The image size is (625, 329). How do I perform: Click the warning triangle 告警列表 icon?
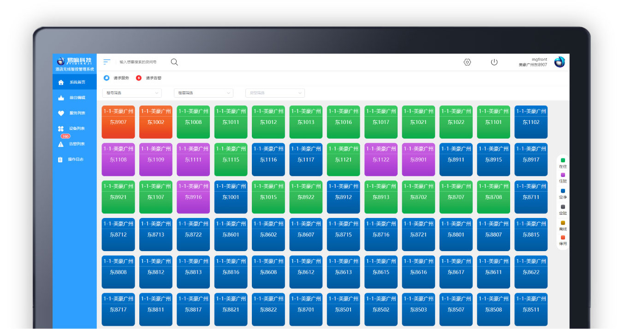pos(61,144)
